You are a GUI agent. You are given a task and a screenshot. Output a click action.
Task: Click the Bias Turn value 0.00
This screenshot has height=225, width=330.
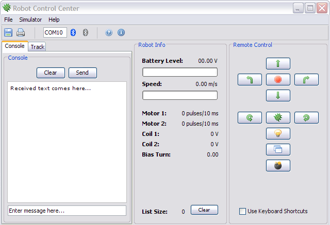click(x=212, y=154)
